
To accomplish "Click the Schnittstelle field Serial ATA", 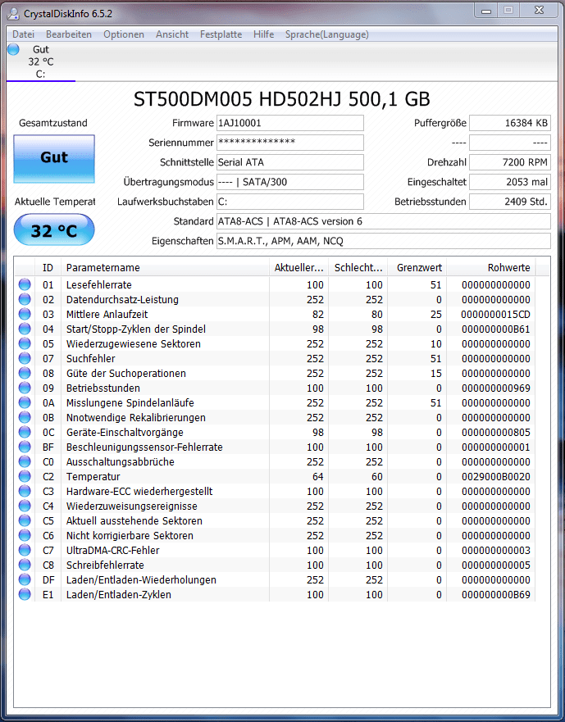I will (x=289, y=162).
